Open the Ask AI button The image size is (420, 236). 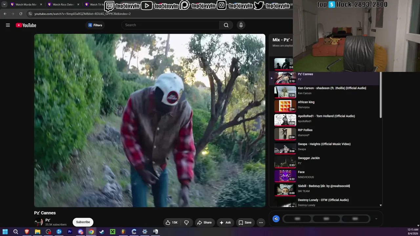point(225,223)
